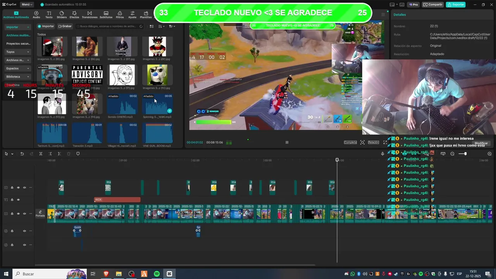Screen dimensions: 496x279
Task: Lock the image overlay track
Action: [12, 188]
